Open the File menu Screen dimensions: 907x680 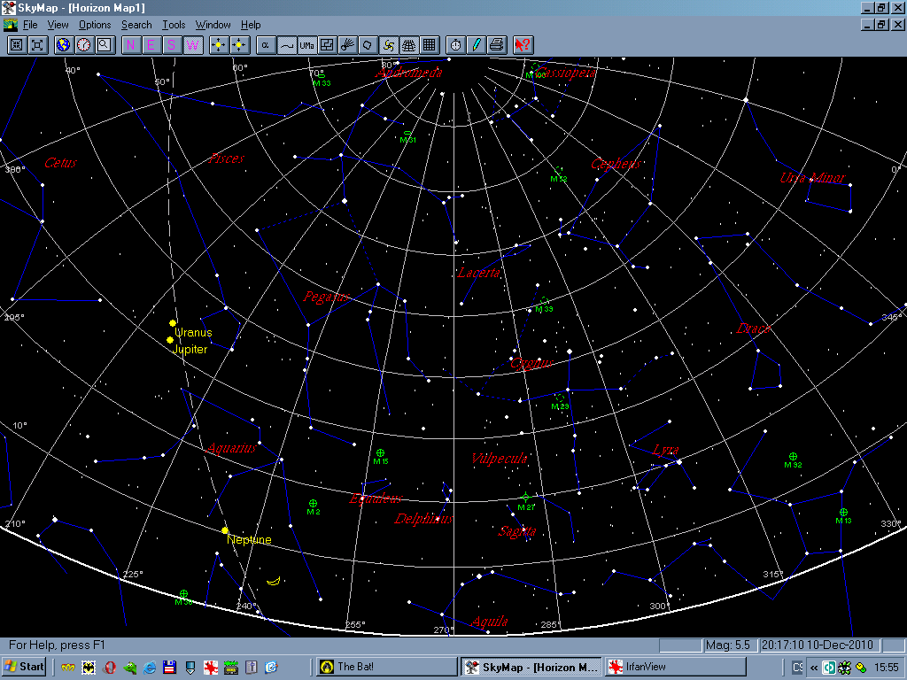click(x=30, y=25)
